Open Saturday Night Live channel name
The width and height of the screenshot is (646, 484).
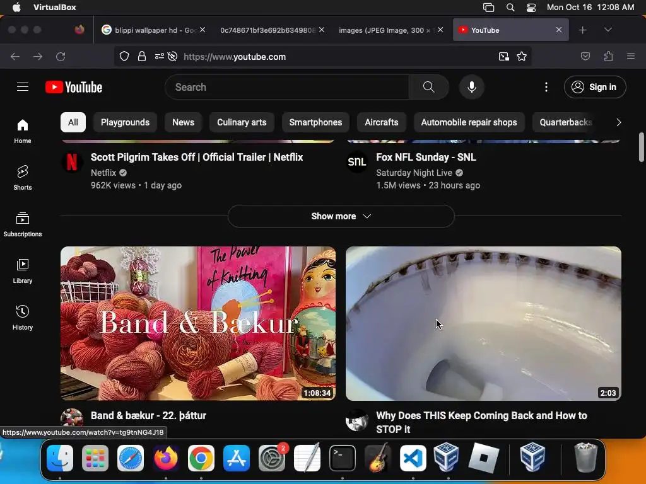coord(414,173)
